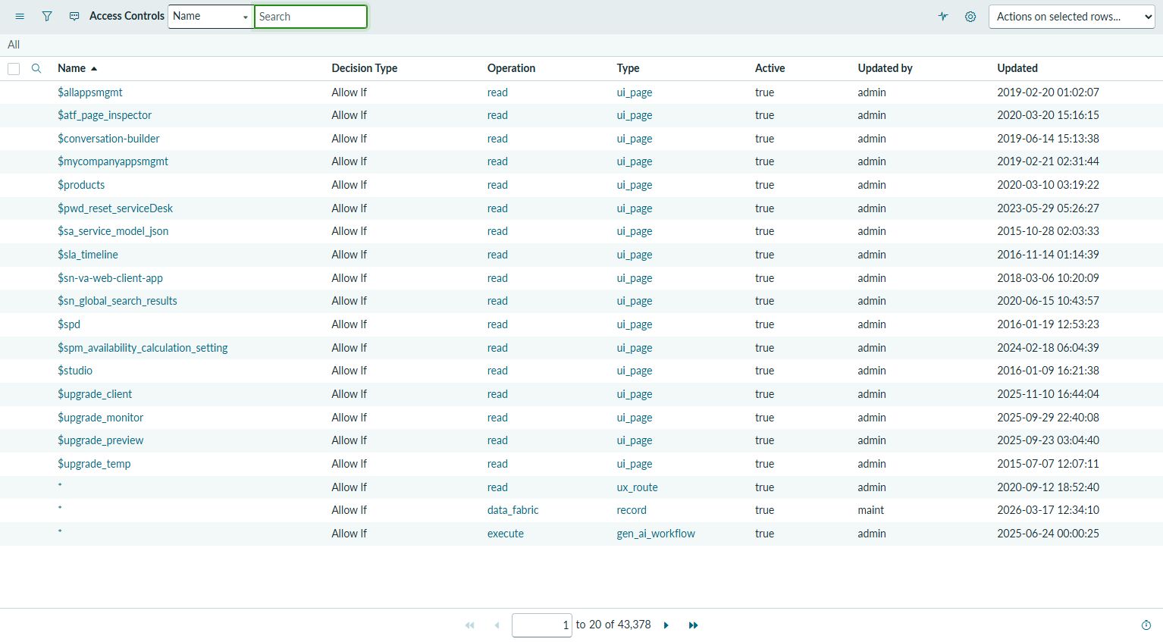Toggle column search magnifier icon

(36, 68)
